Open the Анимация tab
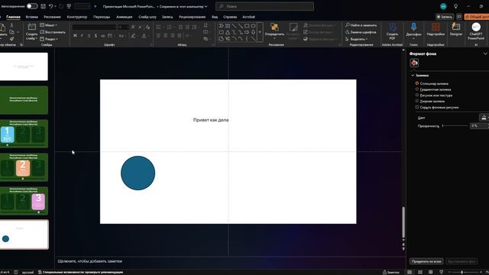The height and width of the screenshot is (275, 489). (x=124, y=17)
